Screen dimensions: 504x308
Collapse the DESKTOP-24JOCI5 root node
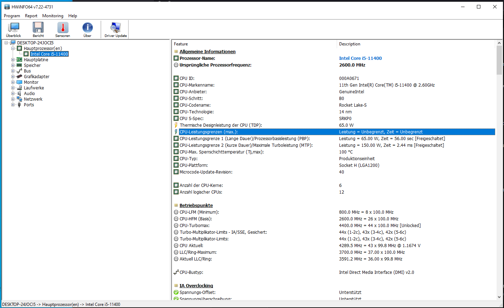(x=6, y=43)
